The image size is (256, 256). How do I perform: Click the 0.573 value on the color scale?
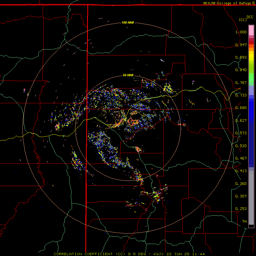click(241, 133)
